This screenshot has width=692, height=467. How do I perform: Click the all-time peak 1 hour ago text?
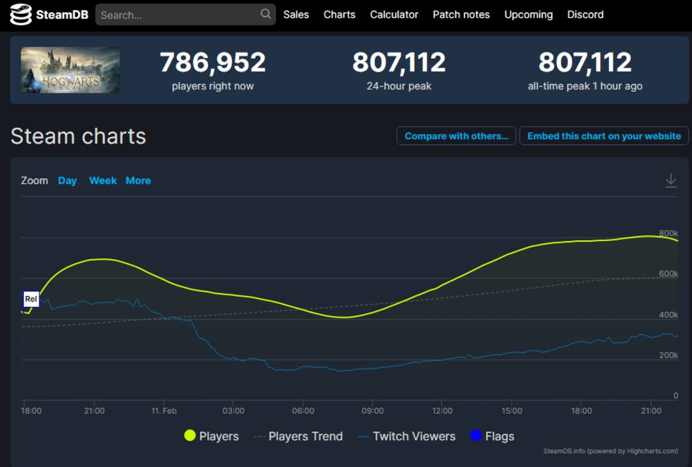tap(585, 86)
